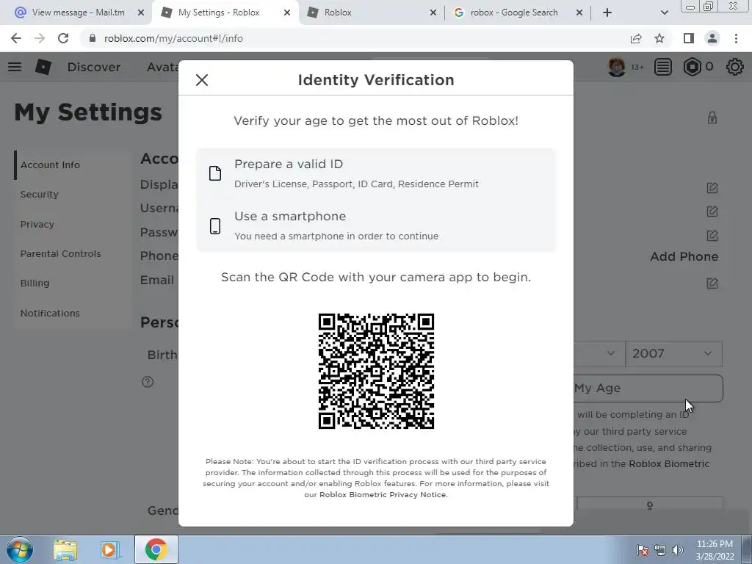The image size is (752, 564).
Task: Click the network tray icon
Action: point(660,550)
